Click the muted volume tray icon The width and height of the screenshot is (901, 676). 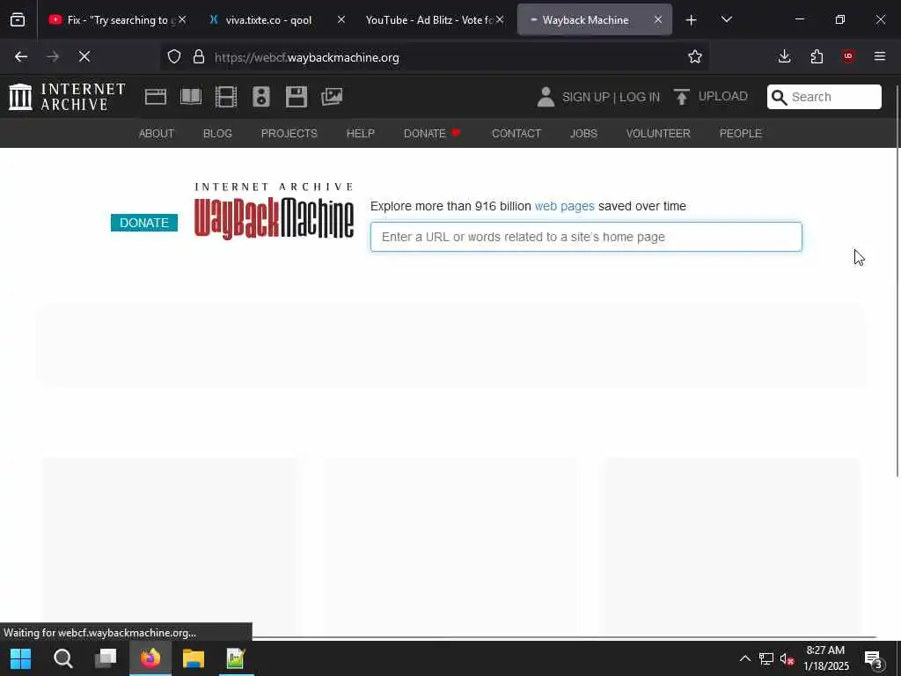coord(787,658)
